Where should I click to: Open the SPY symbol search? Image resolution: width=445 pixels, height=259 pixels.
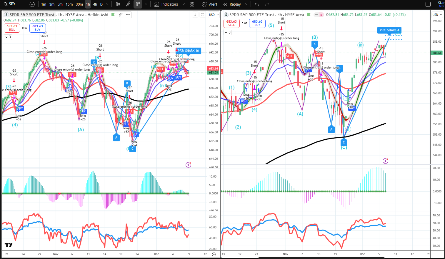click(9, 4)
